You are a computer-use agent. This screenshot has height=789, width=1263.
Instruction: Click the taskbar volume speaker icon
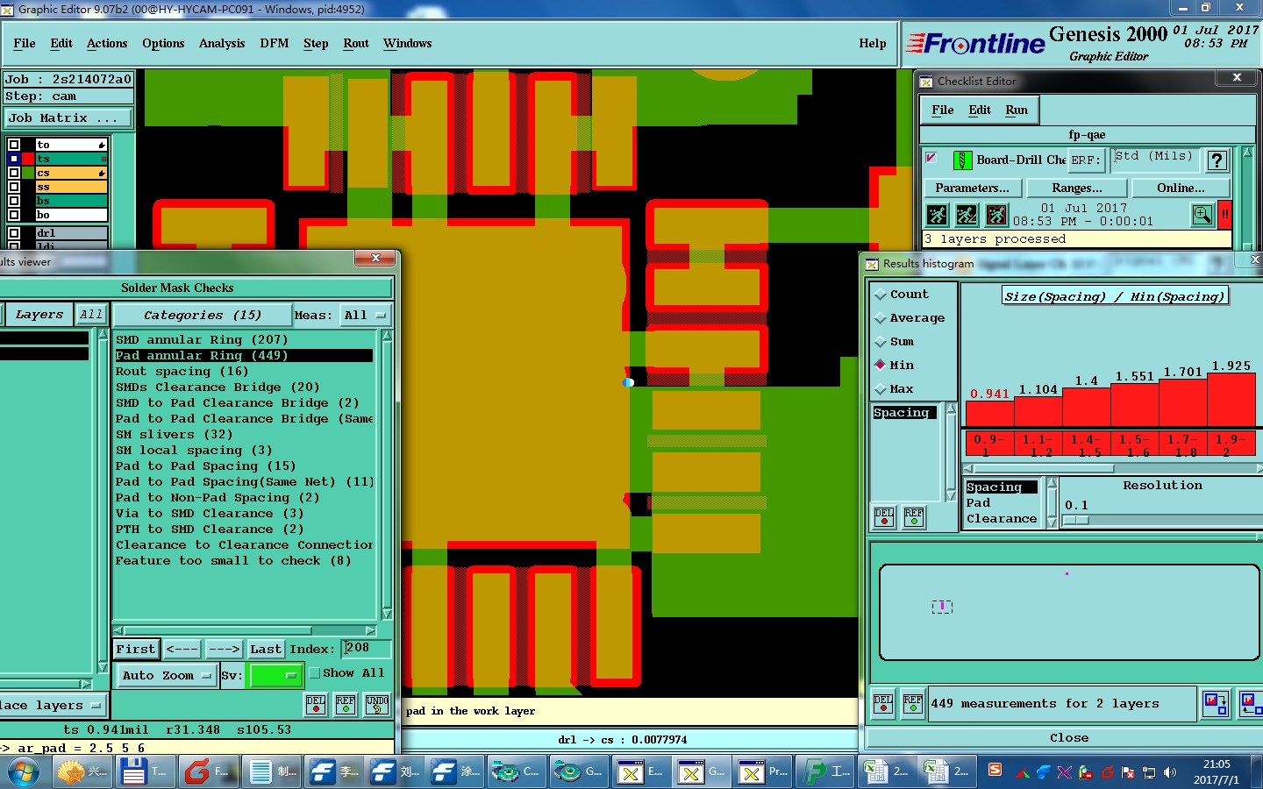[x=1169, y=772]
